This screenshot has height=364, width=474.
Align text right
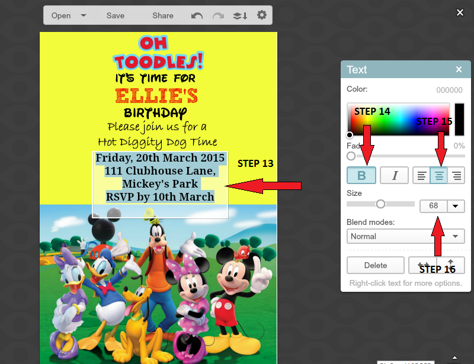[x=456, y=175]
